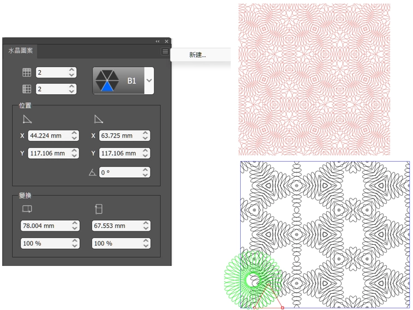This screenshot has width=413, height=310.
Task: Expand the B1 symmetry type dropdown
Action: pos(149,80)
